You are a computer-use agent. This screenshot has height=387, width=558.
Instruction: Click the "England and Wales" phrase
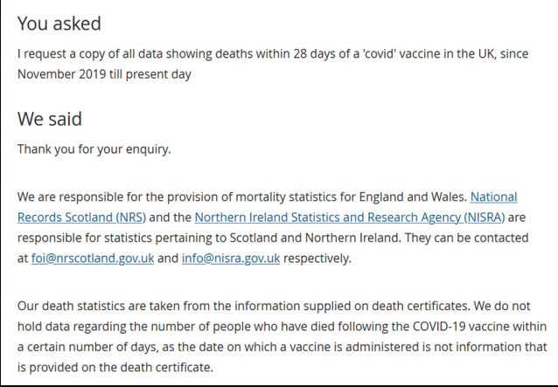coord(413,197)
